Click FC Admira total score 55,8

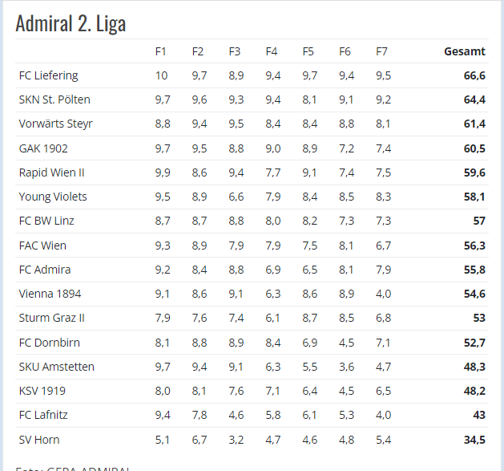(474, 270)
